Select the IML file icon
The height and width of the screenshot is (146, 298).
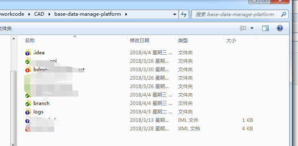28,120
